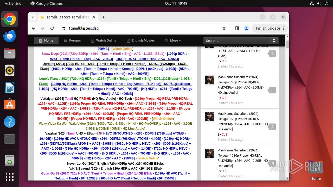Open Straw Dogs (2011) 720p BDRip link
Image resolution: width=333 pixels, height=187 pixels.
click(103, 54)
